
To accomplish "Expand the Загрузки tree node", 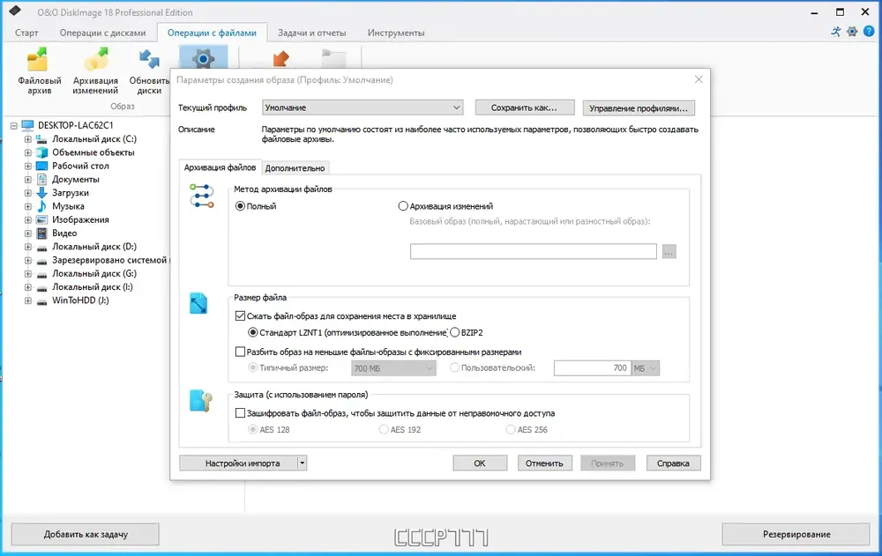I will pos(27,193).
